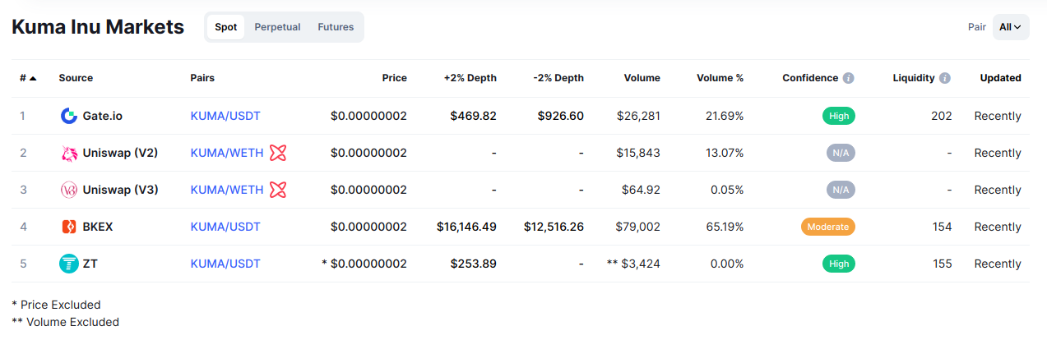Image resolution: width=1047 pixels, height=349 pixels.
Task: Open ZT KUMA/USDT pair link
Action: pyautogui.click(x=225, y=264)
